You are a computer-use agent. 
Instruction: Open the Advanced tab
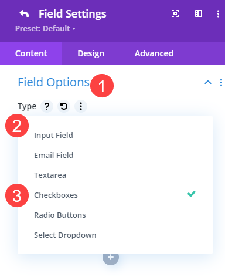pyautogui.click(x=154, y=53)
